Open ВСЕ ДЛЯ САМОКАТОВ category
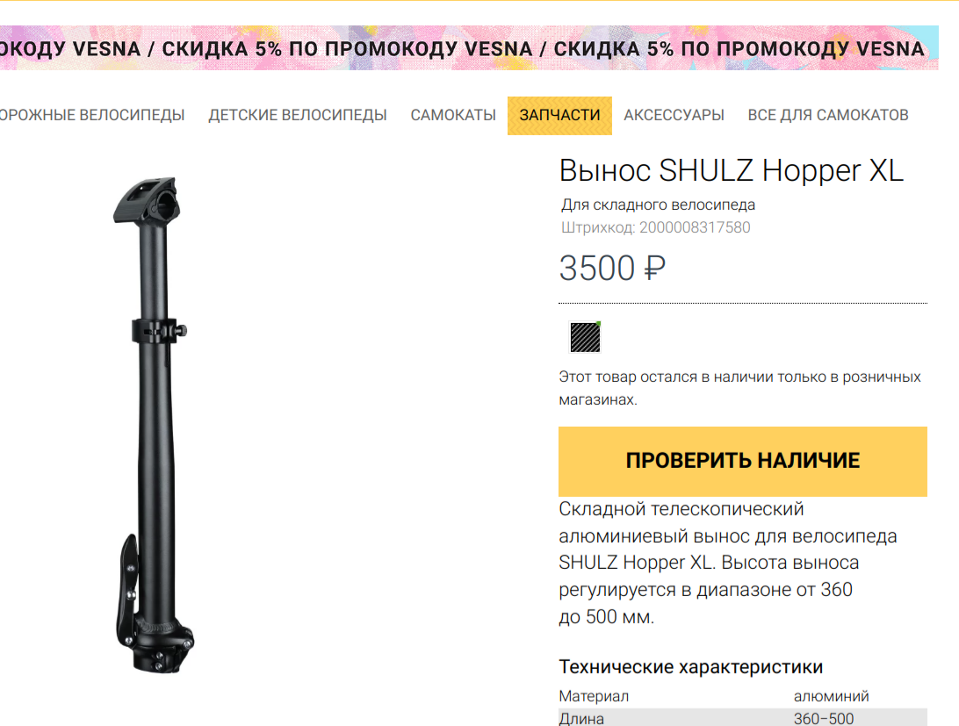This screenshot has height=726, width=959. click(828, 116)
